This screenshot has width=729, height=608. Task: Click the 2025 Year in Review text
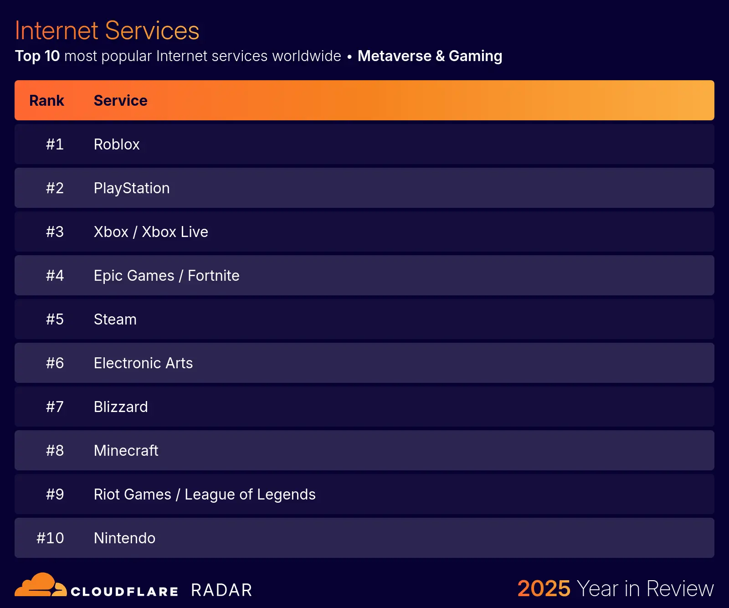[x=615, y=588]
